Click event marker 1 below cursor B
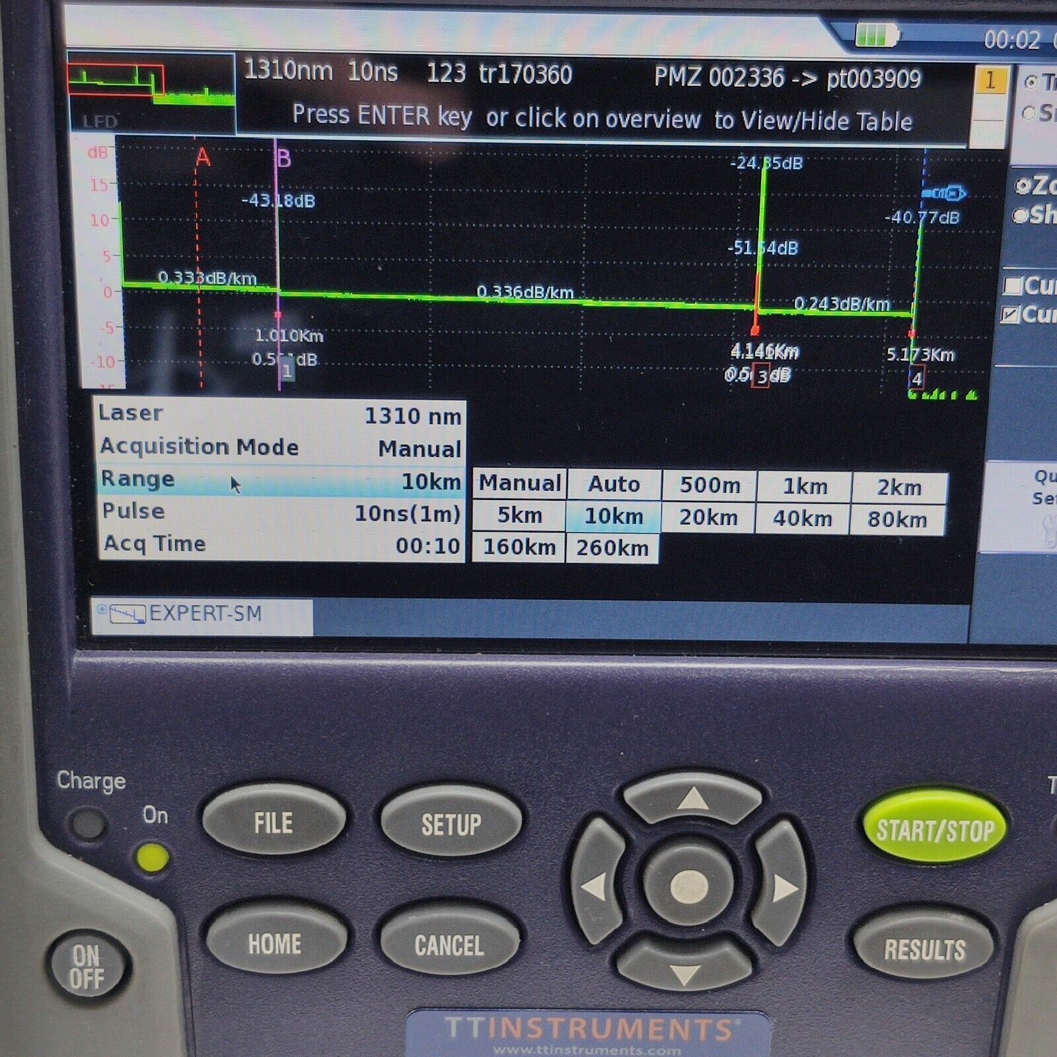The height and width of the screenshot is (1057, 1057). (287, 371)
